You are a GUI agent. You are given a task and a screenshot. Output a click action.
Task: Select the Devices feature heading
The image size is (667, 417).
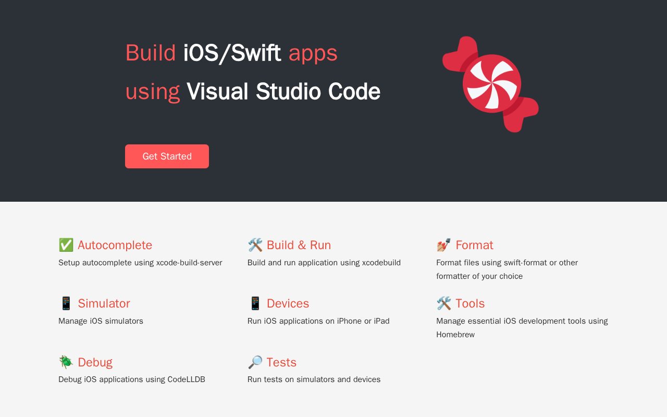[x=288, y=303]
